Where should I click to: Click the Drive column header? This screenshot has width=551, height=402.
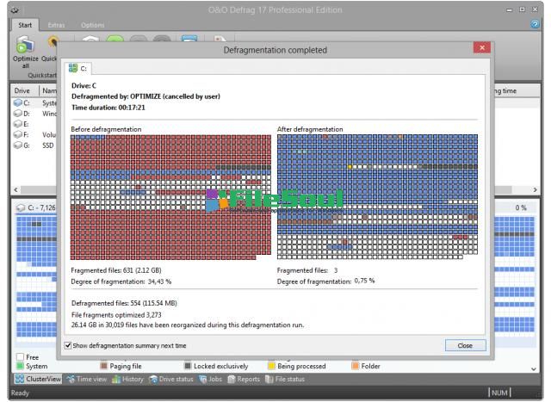(x=22, y=90)
